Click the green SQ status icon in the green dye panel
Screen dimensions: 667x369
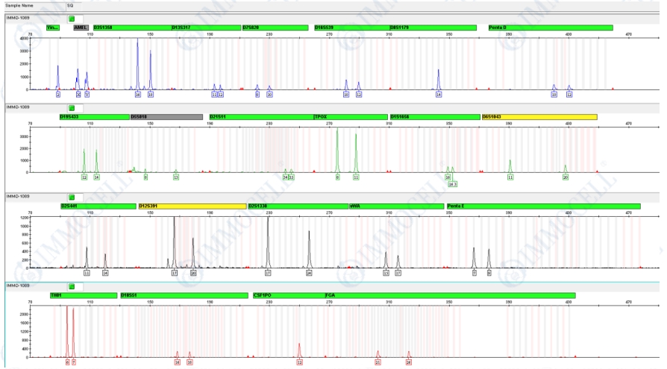(72, 107)
